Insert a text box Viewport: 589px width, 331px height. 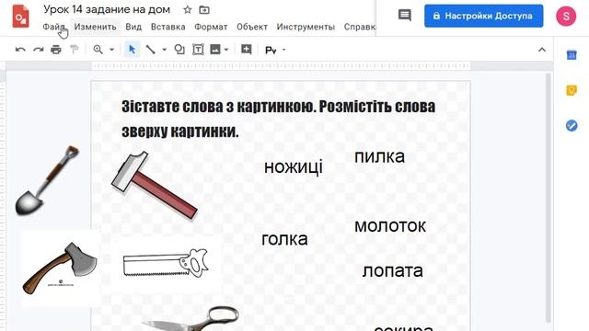point(198,50)
